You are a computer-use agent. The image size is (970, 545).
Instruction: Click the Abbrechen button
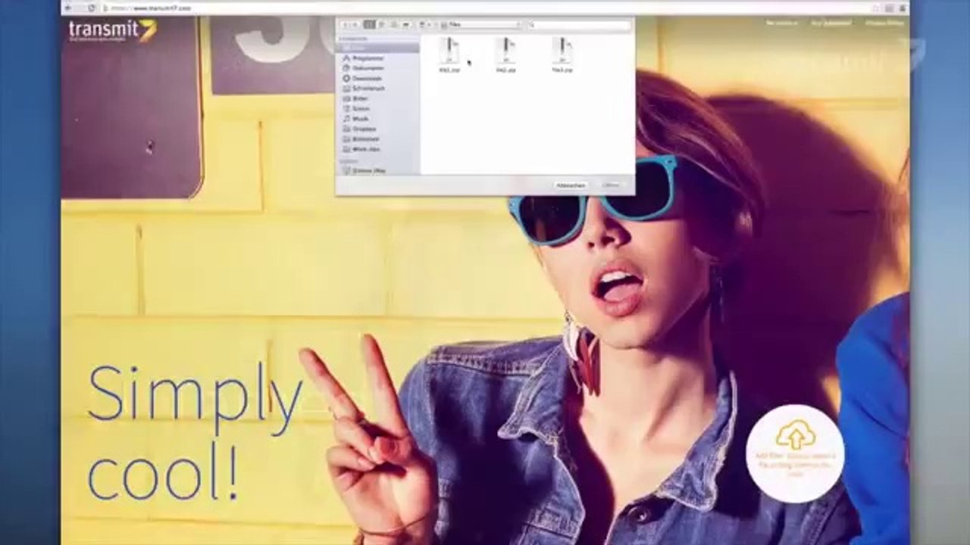click(571, 185)
